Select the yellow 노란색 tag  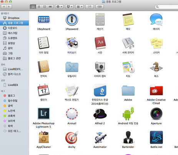click(x=14, y=111)
